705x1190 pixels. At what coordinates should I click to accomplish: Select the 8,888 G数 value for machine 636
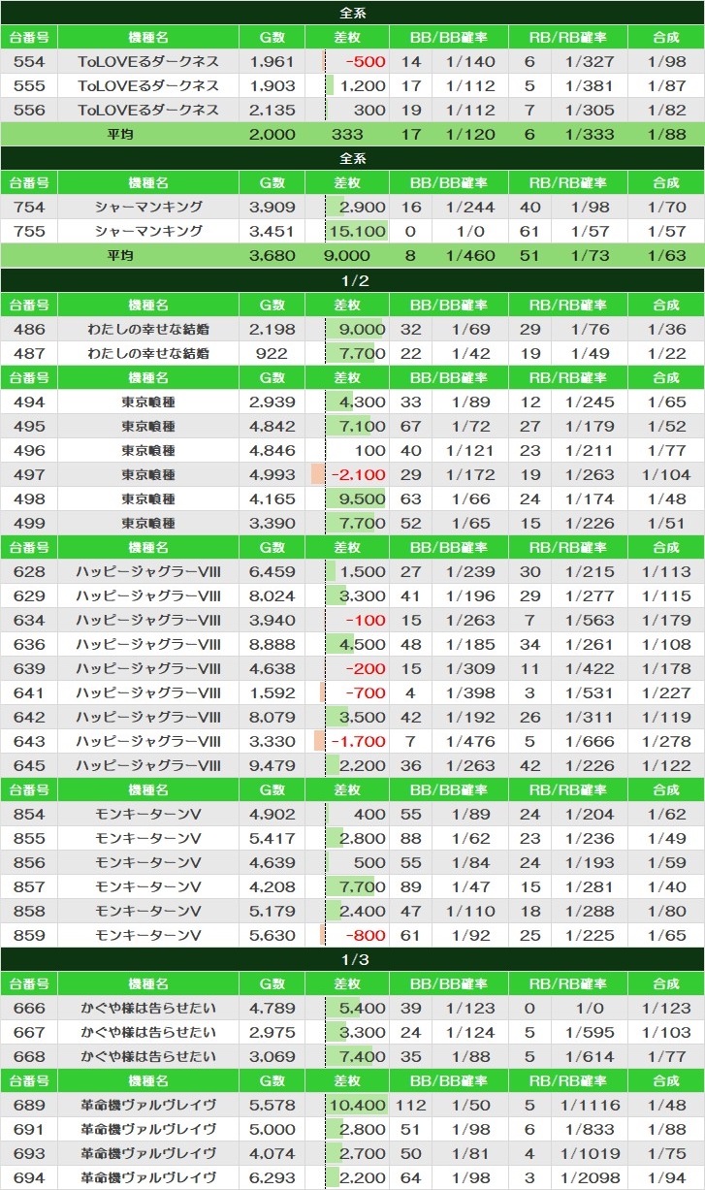pos(272,644)
